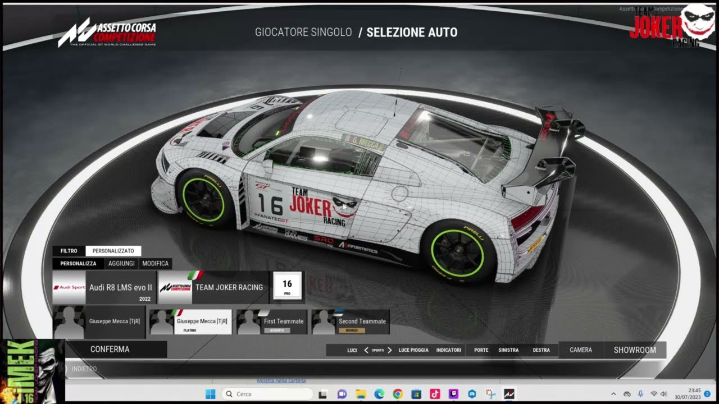Image resolution: width=719 pixels, height=404 pixels.
Task: Open the Snipping Tool from the taskbar
Action: [490, 394]
